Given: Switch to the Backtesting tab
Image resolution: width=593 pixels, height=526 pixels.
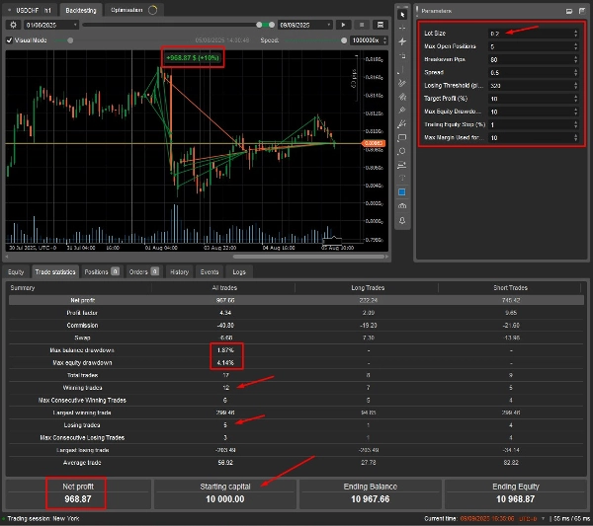Looking at the screenshot, I should [81, 10].
